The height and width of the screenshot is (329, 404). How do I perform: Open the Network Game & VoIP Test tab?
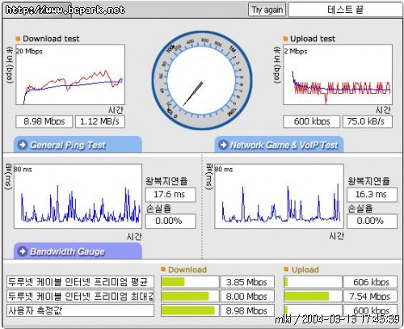click(x=279, y=145)
